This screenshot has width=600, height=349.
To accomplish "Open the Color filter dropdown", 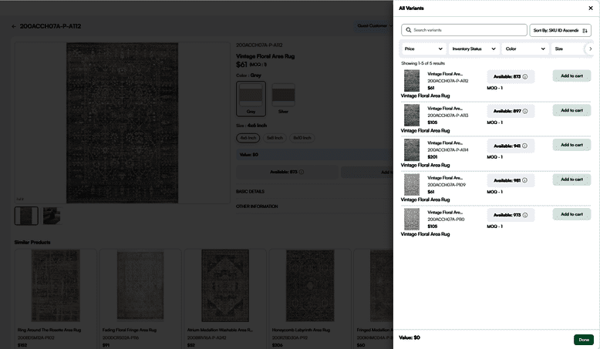I will [x=524, y=49].
